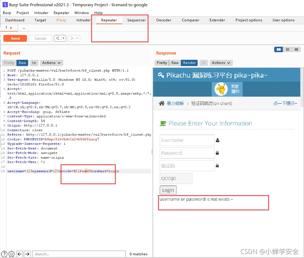Image resolution: width=304 pixels, height=258 pixels.
Task: Open the forward history dropdown arrow
Action: [78, 38]
